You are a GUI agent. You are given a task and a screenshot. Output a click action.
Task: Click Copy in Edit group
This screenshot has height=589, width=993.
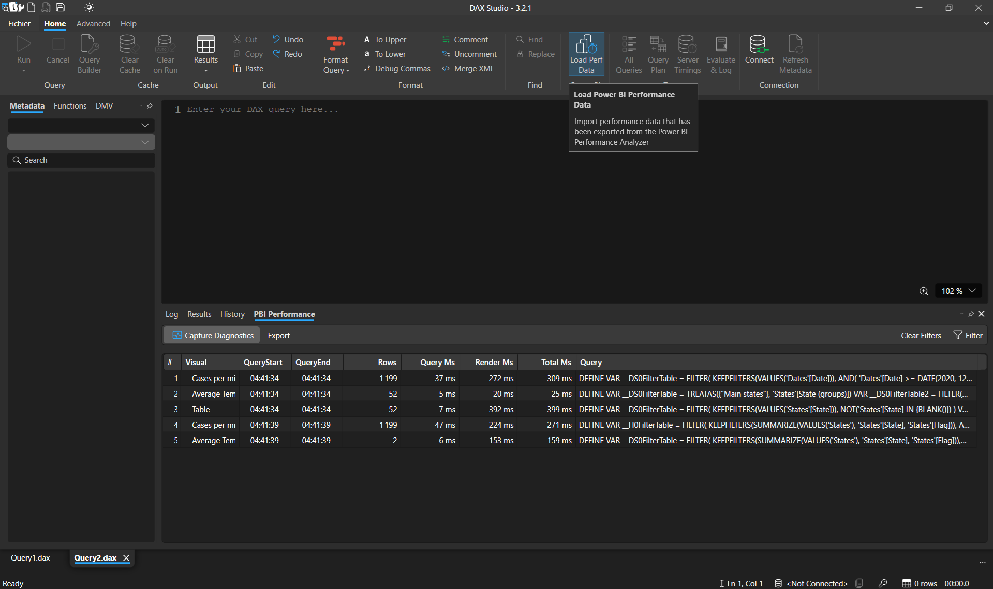248,54
